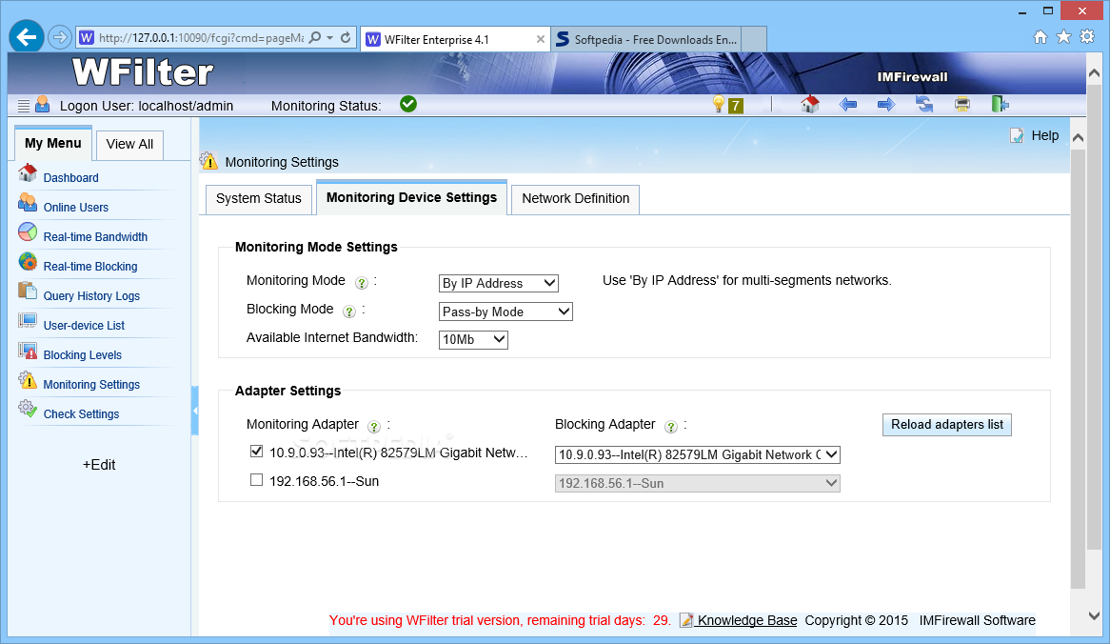
Task: Select the Monitoring Device Settings tab
Action: [411, 197]
